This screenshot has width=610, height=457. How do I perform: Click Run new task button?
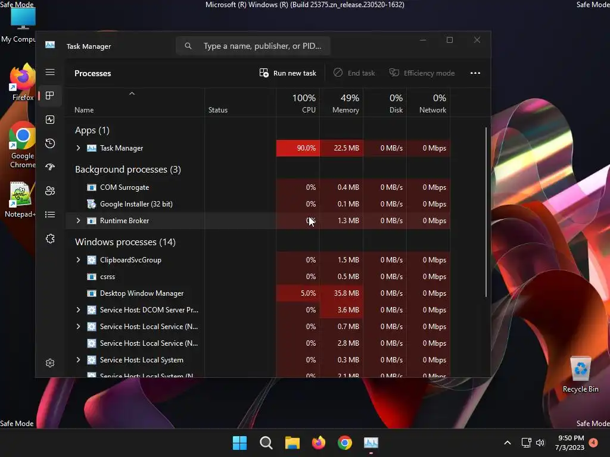(288, 73)
